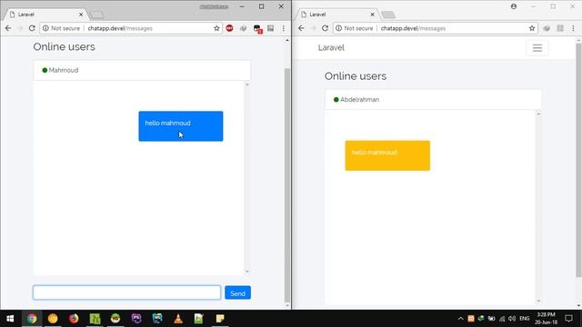
Task: Click the Laravel brand link in right window
Action: pyautogui.click(x=331, y=48)
